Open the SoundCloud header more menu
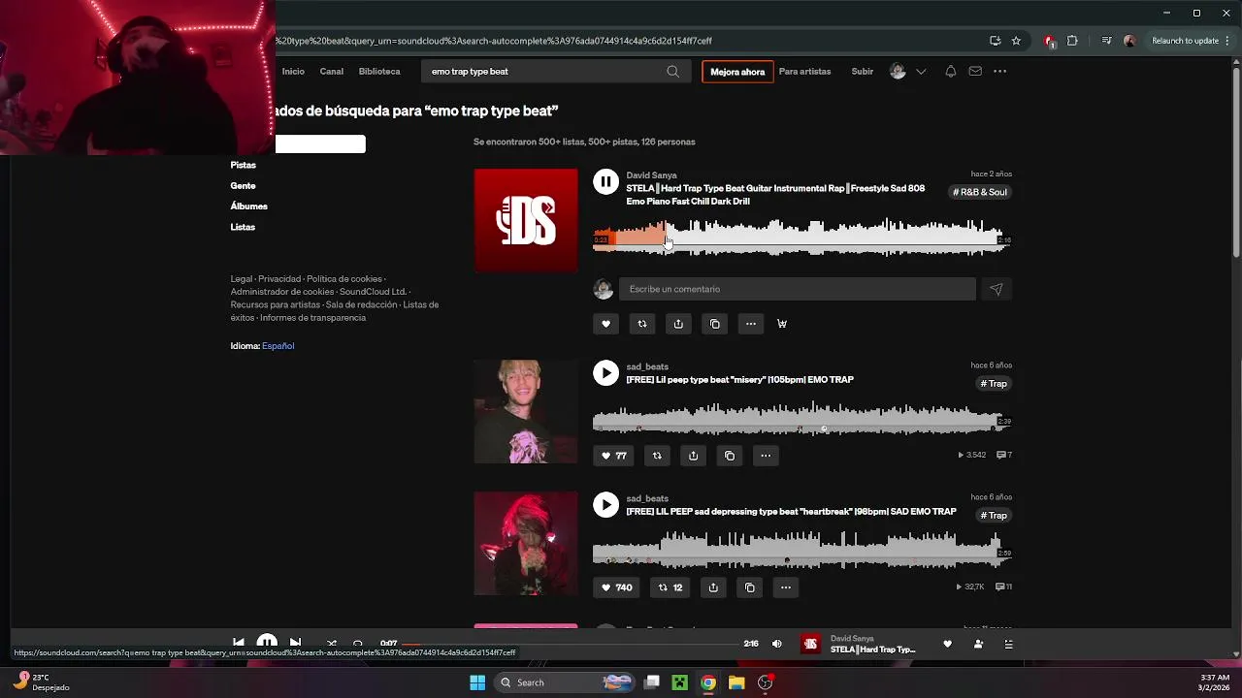1242x698 pixels. click(1000, 72)
